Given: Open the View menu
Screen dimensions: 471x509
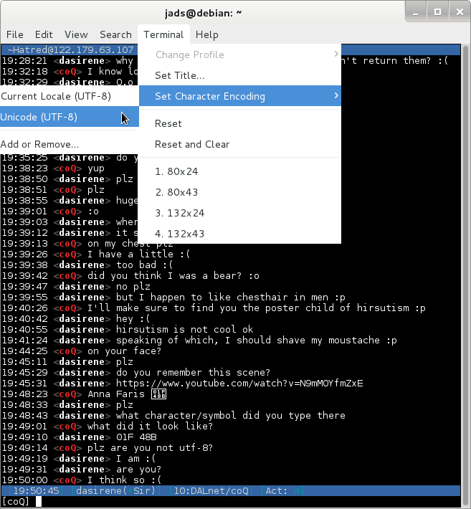Looking at the screenshot, I should [x=76, y=34].
